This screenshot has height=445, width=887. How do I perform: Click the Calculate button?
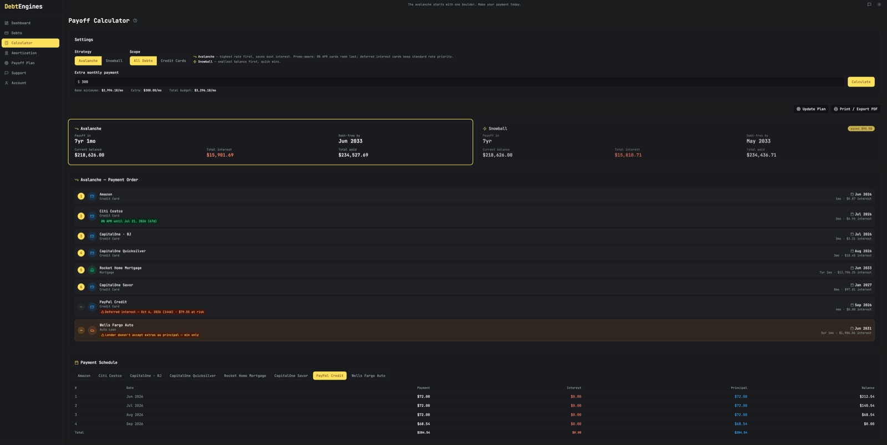pos(861,81)
